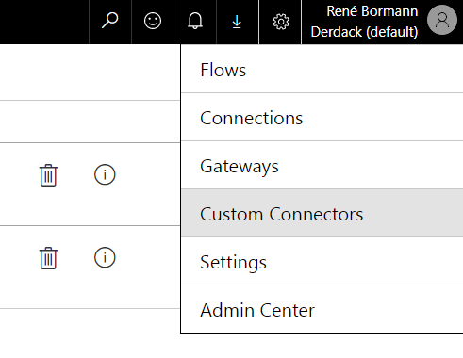Choose Gateways from the menu
The width and height of the screenshot is (463, 358).
click(322, 165)
